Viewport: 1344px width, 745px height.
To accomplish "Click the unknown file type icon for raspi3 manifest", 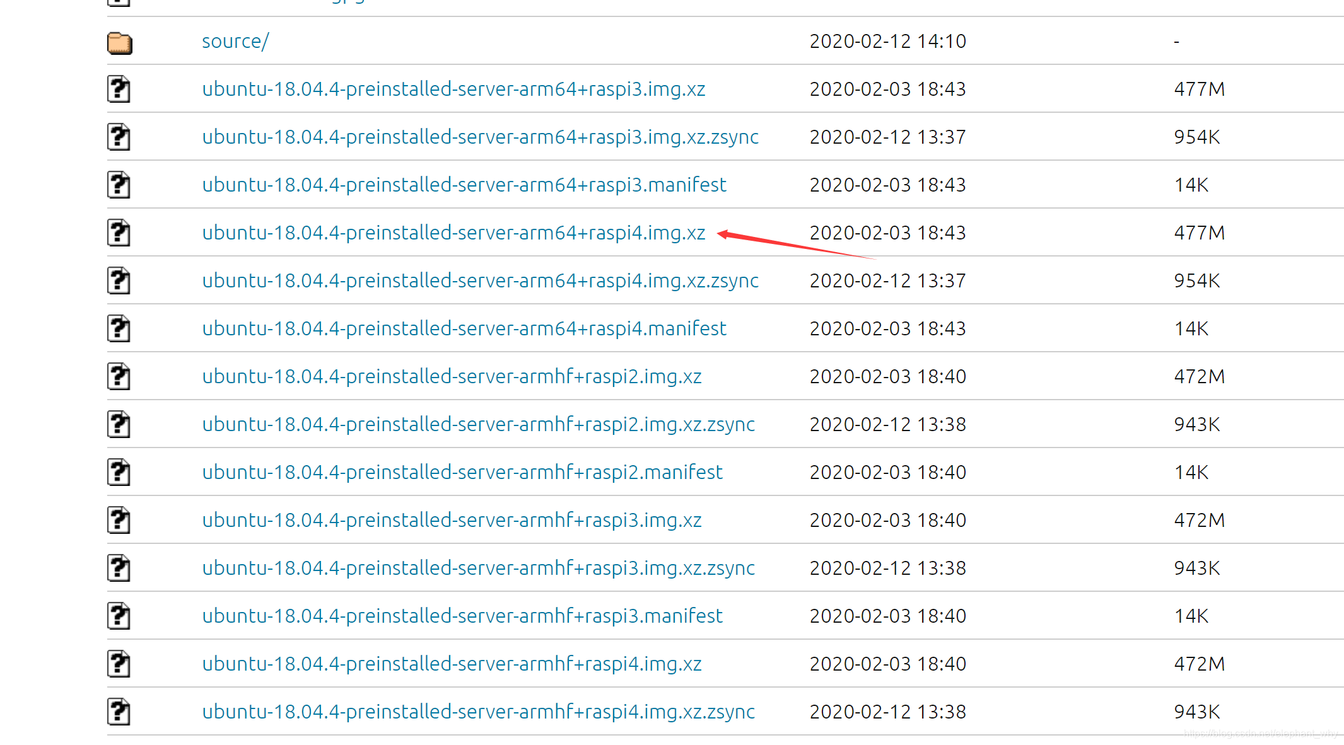I will [x=119, y=183].
